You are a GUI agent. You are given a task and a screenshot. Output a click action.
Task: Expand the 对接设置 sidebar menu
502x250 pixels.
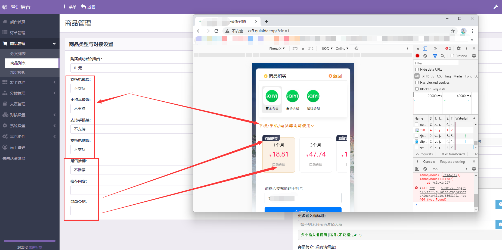(x=30, y=115)
